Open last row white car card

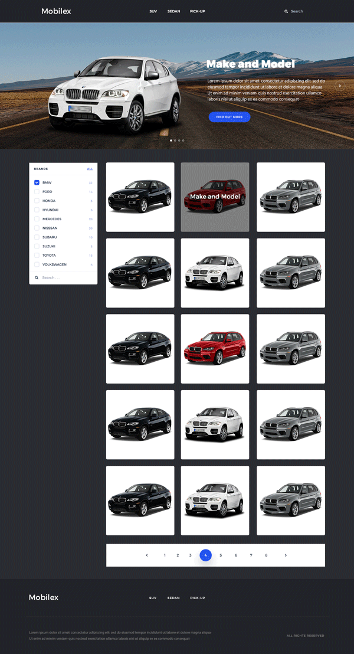[x=215, y=501]
